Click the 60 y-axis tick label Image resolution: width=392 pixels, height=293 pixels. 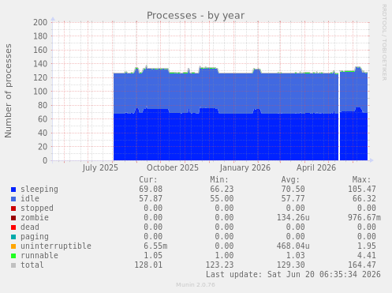43,119
